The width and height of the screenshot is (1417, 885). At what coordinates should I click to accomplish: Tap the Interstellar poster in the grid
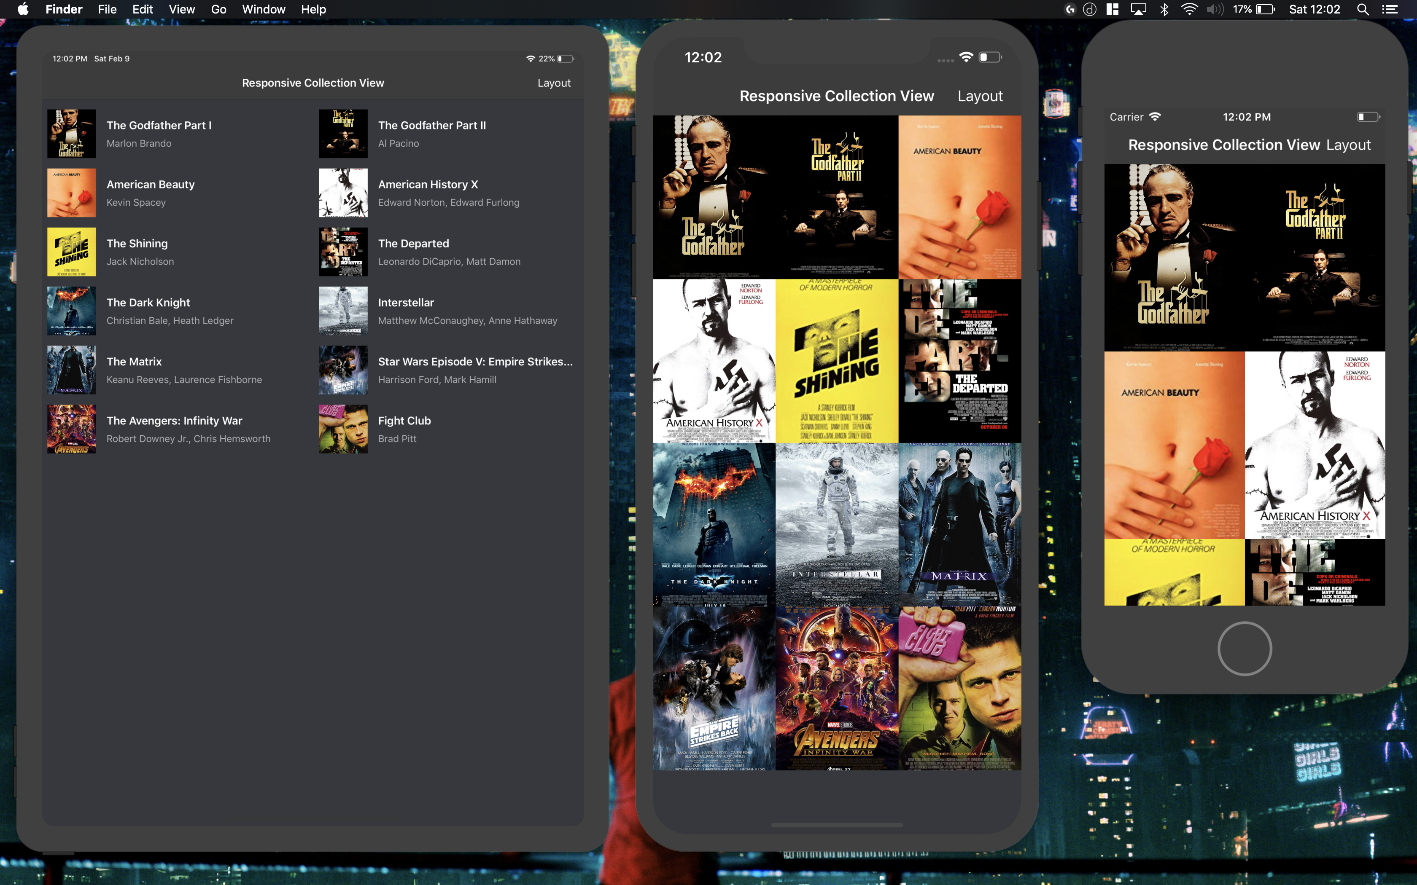pyautogui.click(x=836, y=524)
